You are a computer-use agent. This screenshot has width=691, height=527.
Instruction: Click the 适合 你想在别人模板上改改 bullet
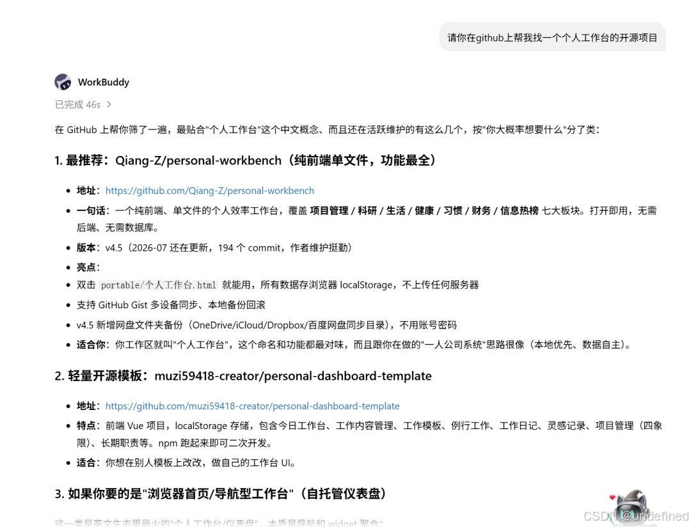point(186,462)
